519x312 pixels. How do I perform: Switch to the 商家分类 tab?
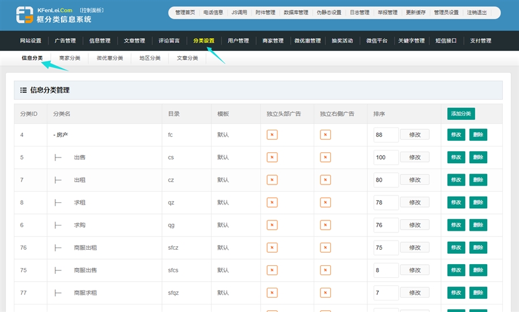tap(70, 58)
